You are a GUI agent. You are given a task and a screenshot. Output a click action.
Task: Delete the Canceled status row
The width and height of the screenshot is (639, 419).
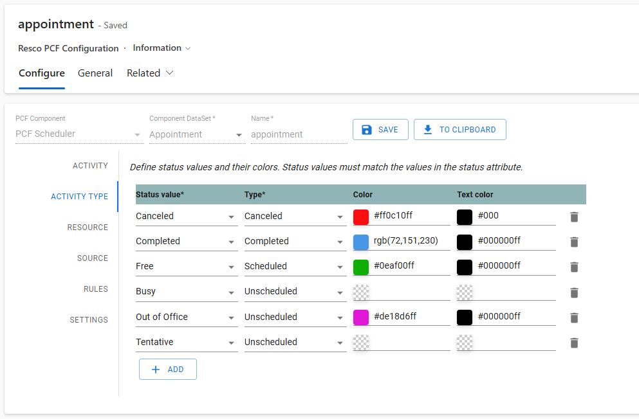(574, 217)
